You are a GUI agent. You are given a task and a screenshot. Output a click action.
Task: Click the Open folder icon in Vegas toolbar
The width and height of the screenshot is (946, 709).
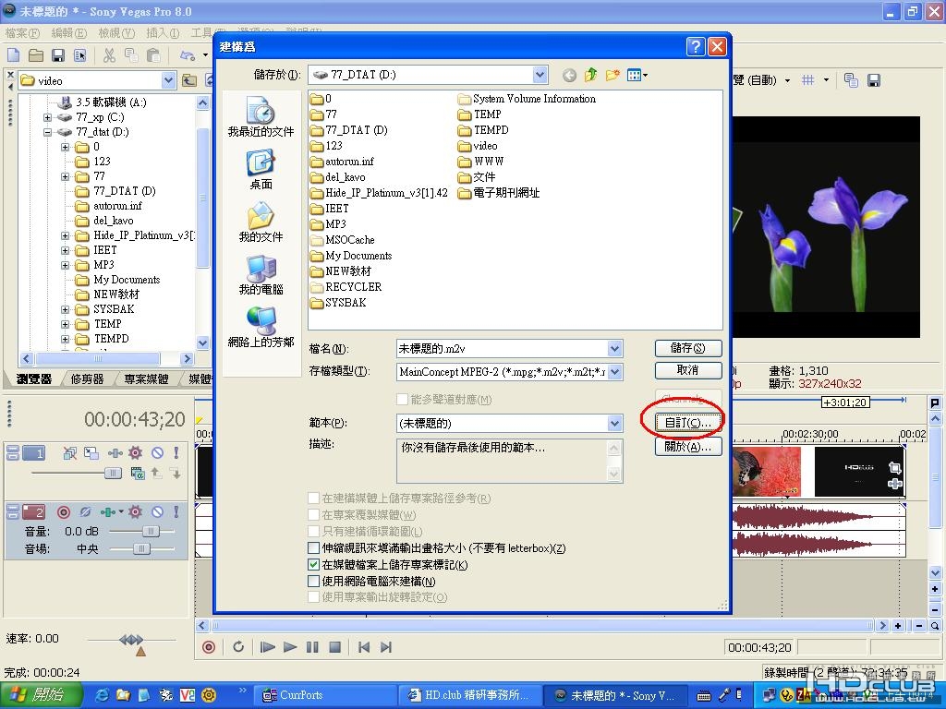tap(36, 55)
